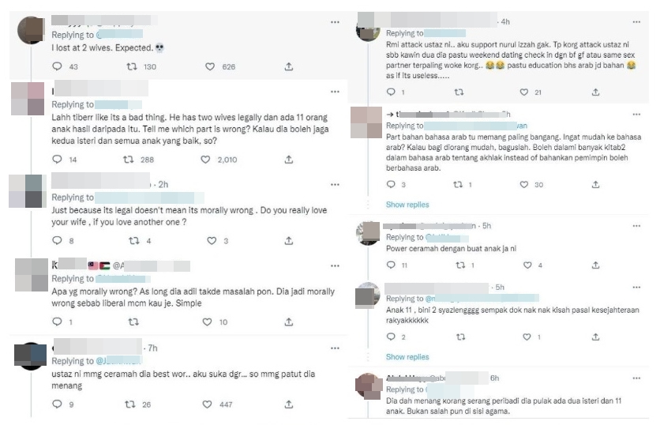Expand Show replies under "Part bahan bahasa arab" tweet
The height and width of the screenshot is (425, 660).
point(407,205)
